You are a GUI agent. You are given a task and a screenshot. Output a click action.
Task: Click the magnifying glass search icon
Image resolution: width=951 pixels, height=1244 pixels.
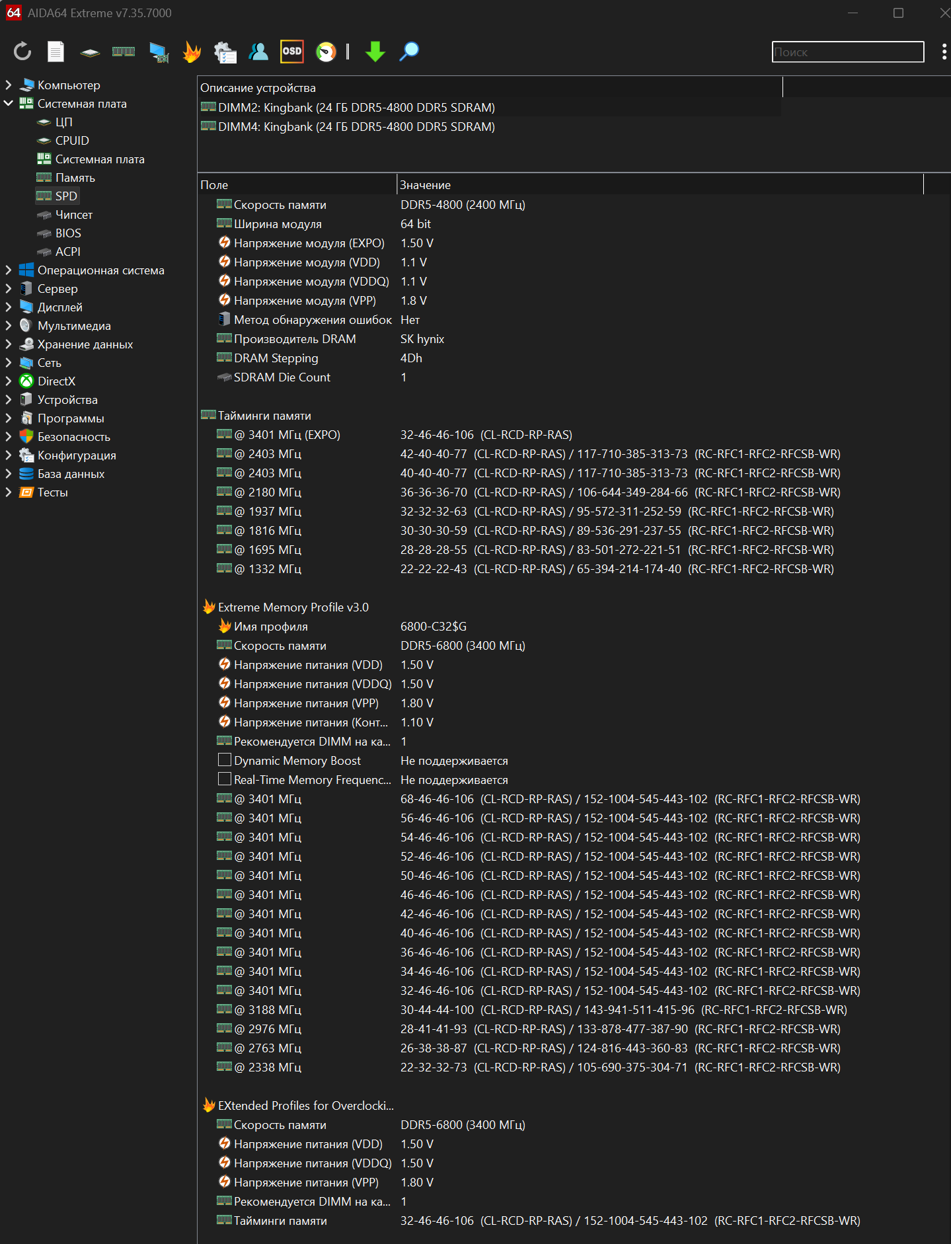(x=409, y=52)
